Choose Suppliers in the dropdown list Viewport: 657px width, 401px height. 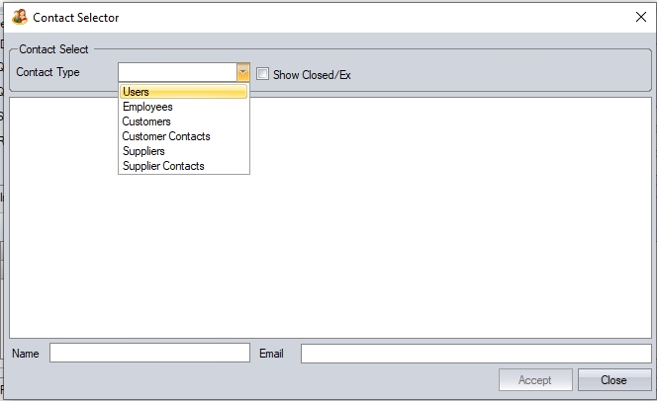click(x=183, y=151)
